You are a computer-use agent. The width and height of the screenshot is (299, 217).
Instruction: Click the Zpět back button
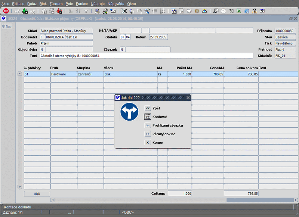[148, 108]
